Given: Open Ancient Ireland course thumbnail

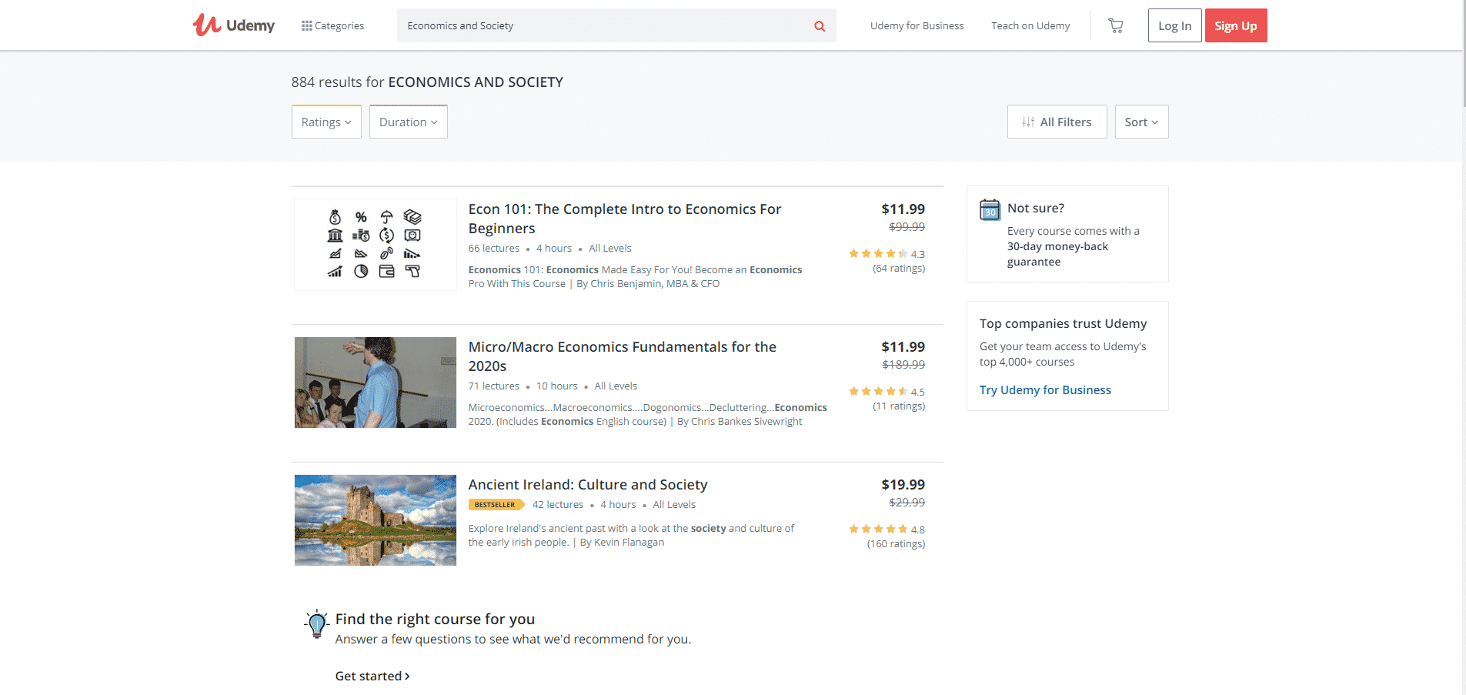Looking at the screenshot, I should [376, 520].
